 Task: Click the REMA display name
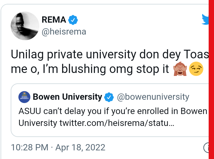(53, 20)
